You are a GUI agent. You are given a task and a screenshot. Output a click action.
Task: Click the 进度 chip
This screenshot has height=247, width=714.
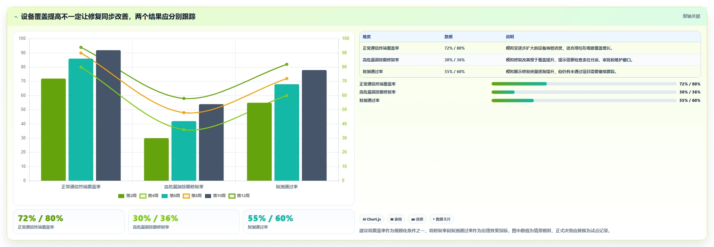tap(417, 219)
